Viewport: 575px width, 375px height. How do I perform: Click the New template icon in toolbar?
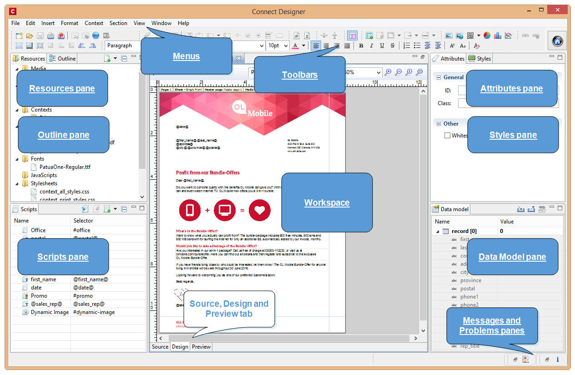[x=19, y=35]
